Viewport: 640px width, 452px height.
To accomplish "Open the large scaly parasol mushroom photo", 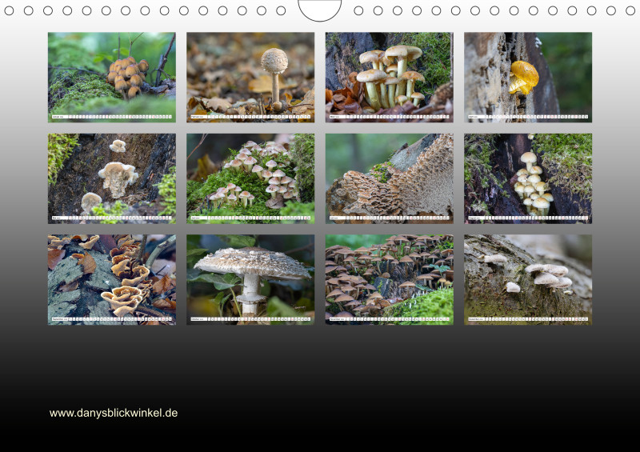I will point(250,280).
